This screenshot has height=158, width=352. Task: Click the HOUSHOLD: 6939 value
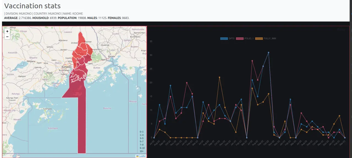(x=45, y=18)
